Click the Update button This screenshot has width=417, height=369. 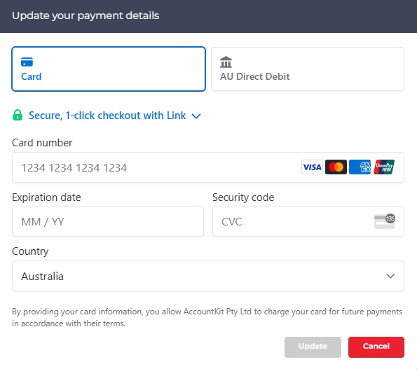[313, 347]
